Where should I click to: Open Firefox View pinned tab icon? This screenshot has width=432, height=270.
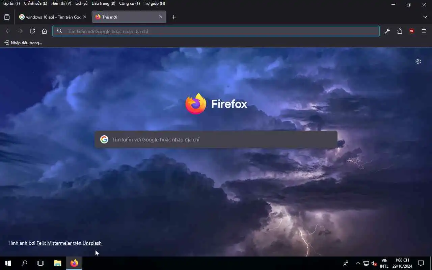coord(7,17)
